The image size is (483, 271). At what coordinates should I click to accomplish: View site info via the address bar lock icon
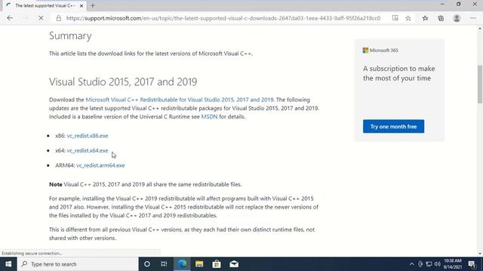[x=59, y=18]
